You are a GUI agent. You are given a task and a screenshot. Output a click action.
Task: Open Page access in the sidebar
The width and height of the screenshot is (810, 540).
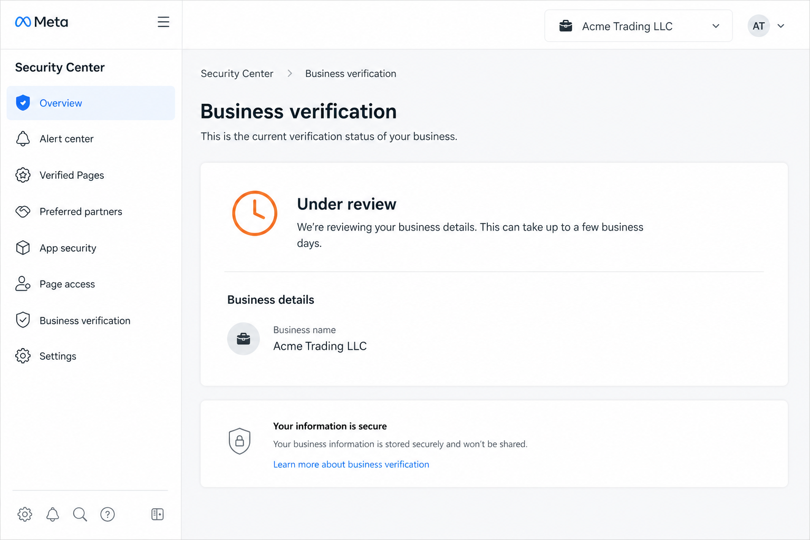[91, 284]
